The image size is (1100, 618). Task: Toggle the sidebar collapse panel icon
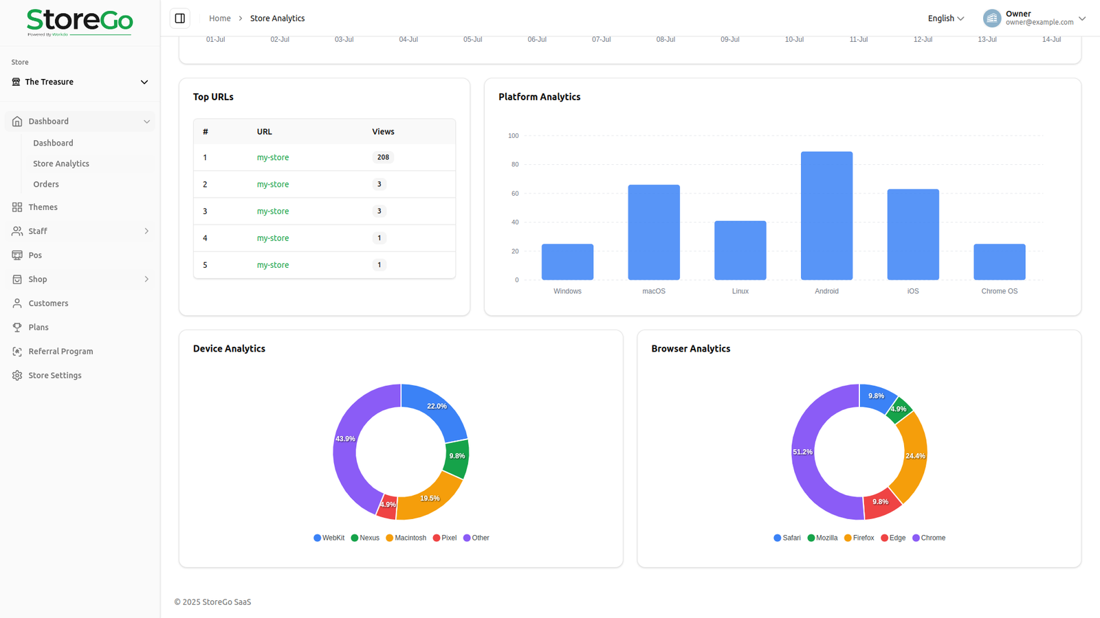180,19
